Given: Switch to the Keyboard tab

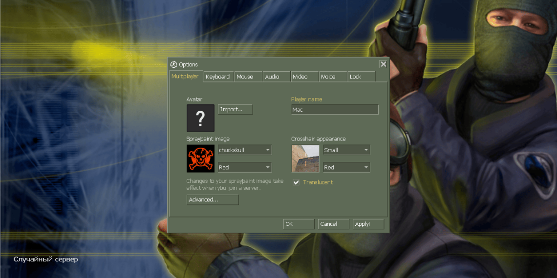Looking at the screenshot, I should coord(218,77).
